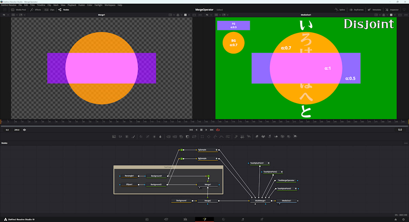Screen dimensions: 409x222
Task: Open the Timeline menu
Action: click(x=41, y=5)
